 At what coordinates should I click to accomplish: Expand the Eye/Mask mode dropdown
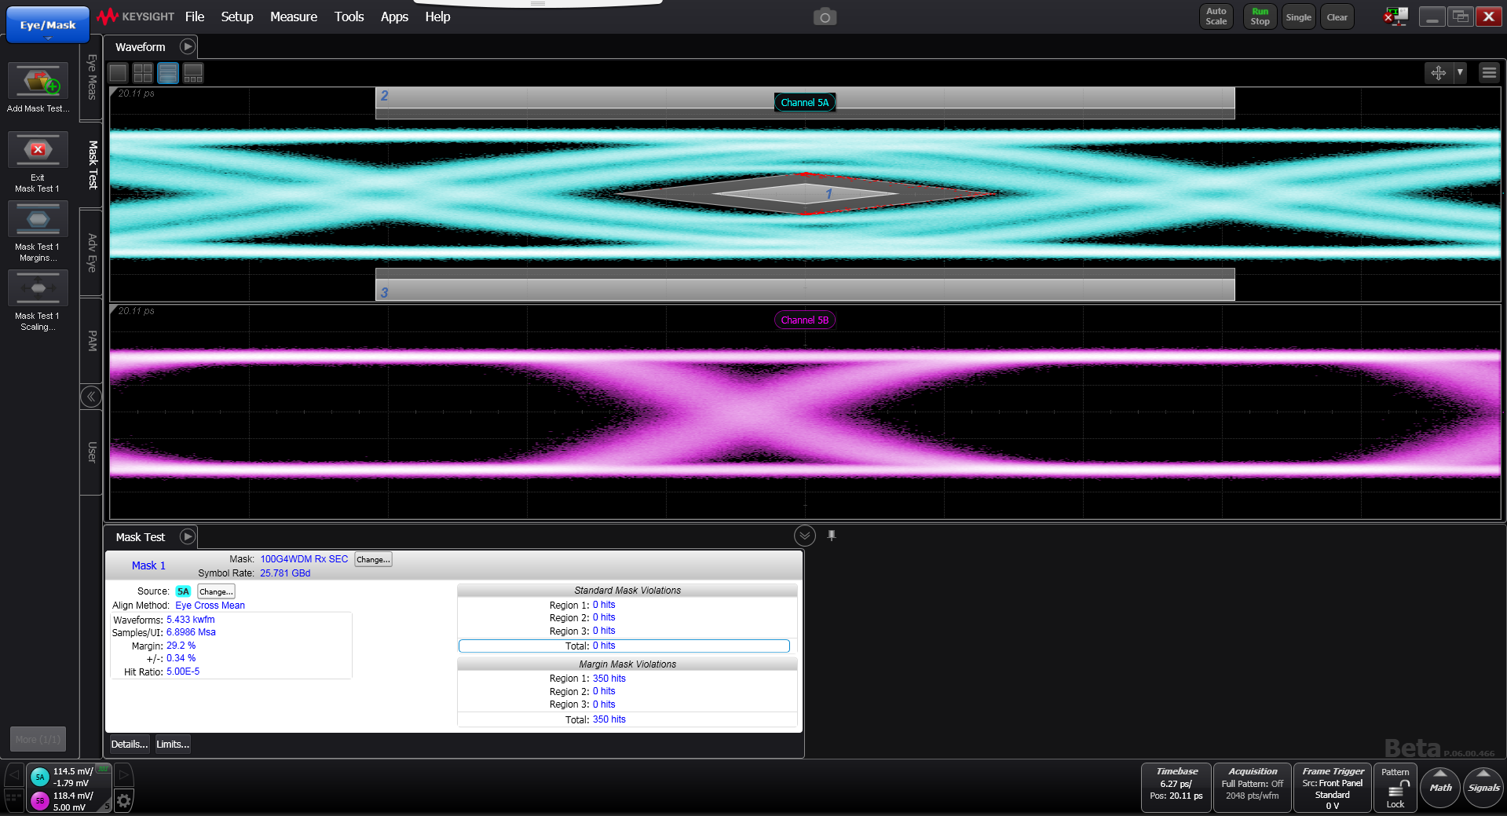[x=48, y=26]
